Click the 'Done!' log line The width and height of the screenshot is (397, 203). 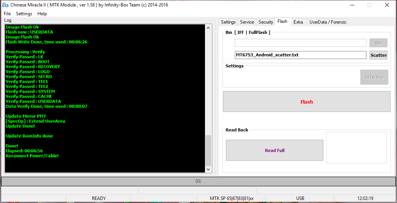tap(12, 146)
